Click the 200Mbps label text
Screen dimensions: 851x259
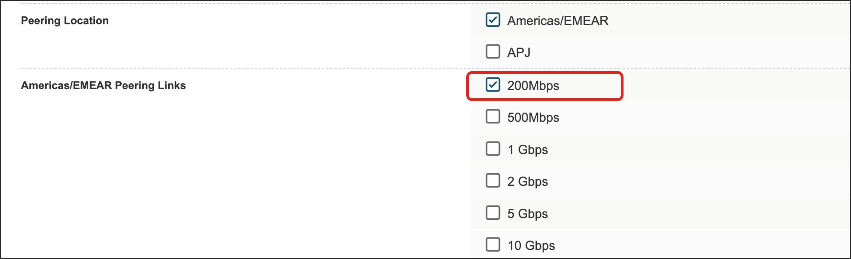pyautogui.click(x=533, y=86)
